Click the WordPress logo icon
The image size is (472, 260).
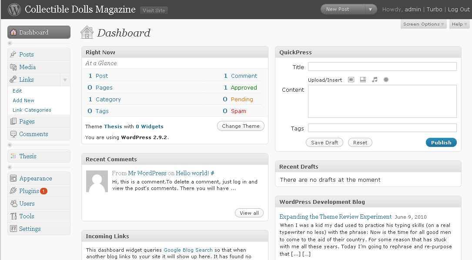pos(14,9)
